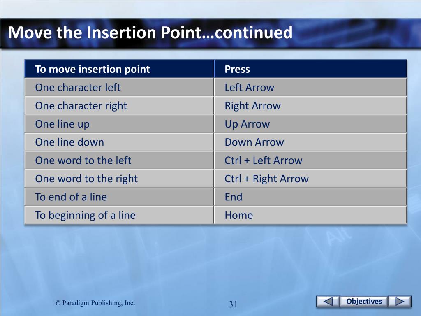Click the previous slide arrow button
Image resolution: width=421 pixels, height=316 pixels.
(x=328, y=302)
